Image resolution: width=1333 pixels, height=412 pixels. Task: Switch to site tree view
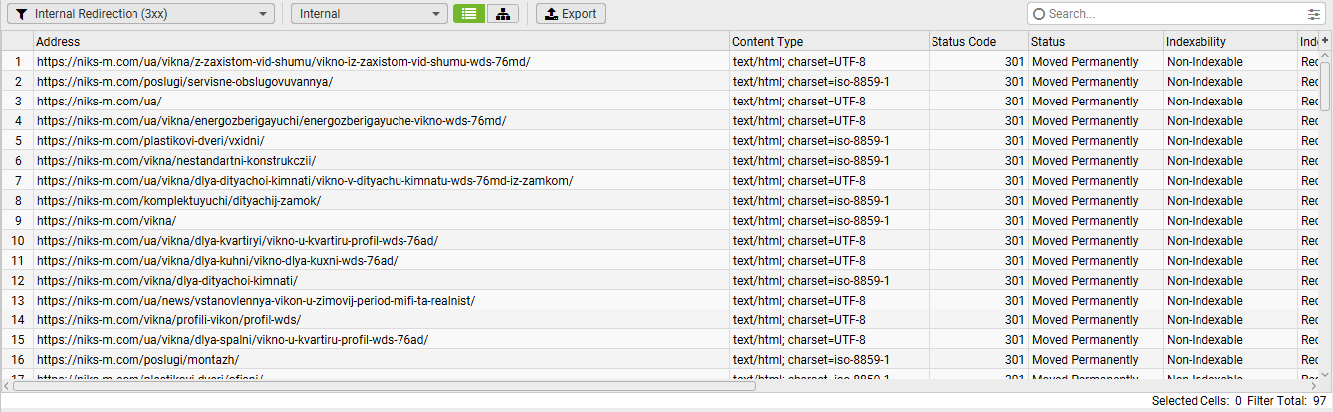(503, 14)
